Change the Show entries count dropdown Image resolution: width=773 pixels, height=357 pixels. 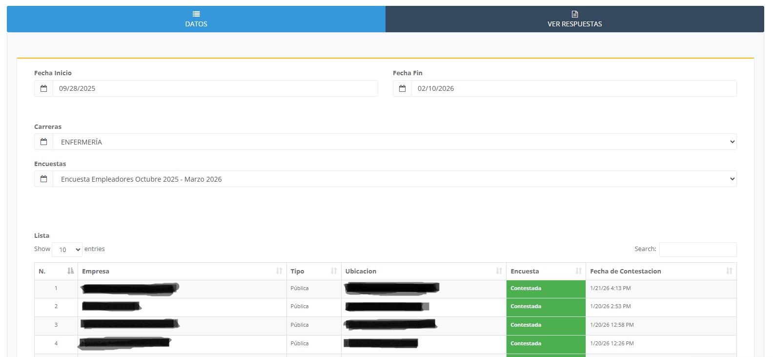click(67, 250)
